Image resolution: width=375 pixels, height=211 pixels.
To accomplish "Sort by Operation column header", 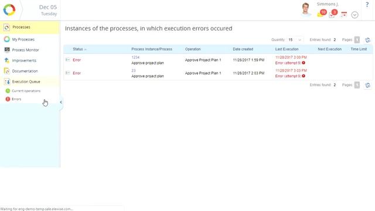I will [193, 49].
